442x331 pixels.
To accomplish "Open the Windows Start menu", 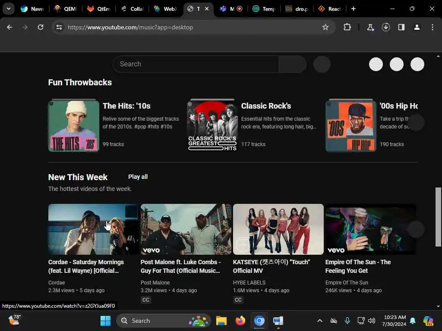I will [x=105, y=321].
